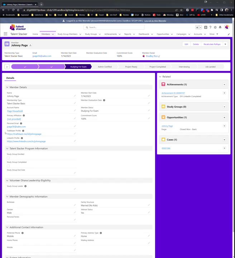Open the browser extensions puzzle icon
This screenshot has height=258, width=235.
pyautogui.click(x=212, y=10)
